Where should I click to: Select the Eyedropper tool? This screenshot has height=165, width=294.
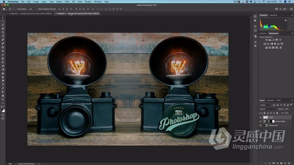tap(3, 36)
